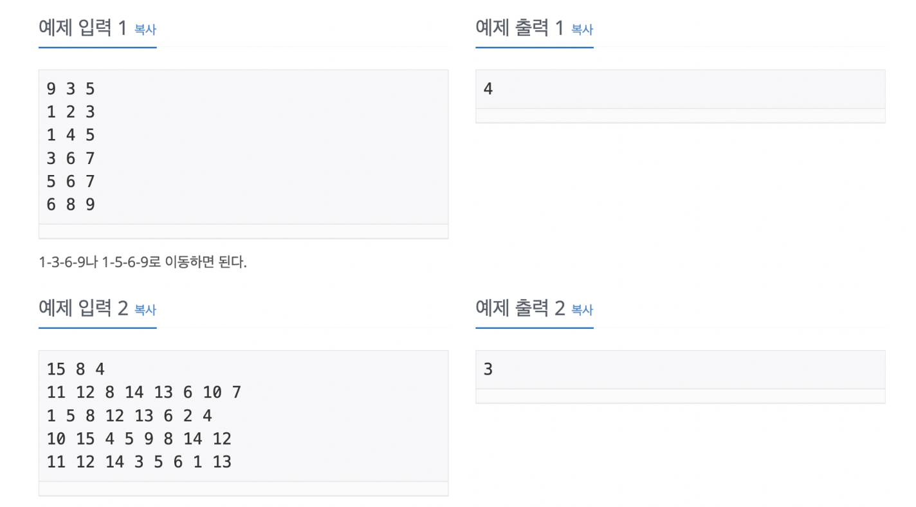
Task: Copy example output 2 via 복사 link
Action: click(582, 309)
